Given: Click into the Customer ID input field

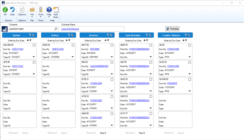Looking at the screenshot, I should (x=32, y=29).
